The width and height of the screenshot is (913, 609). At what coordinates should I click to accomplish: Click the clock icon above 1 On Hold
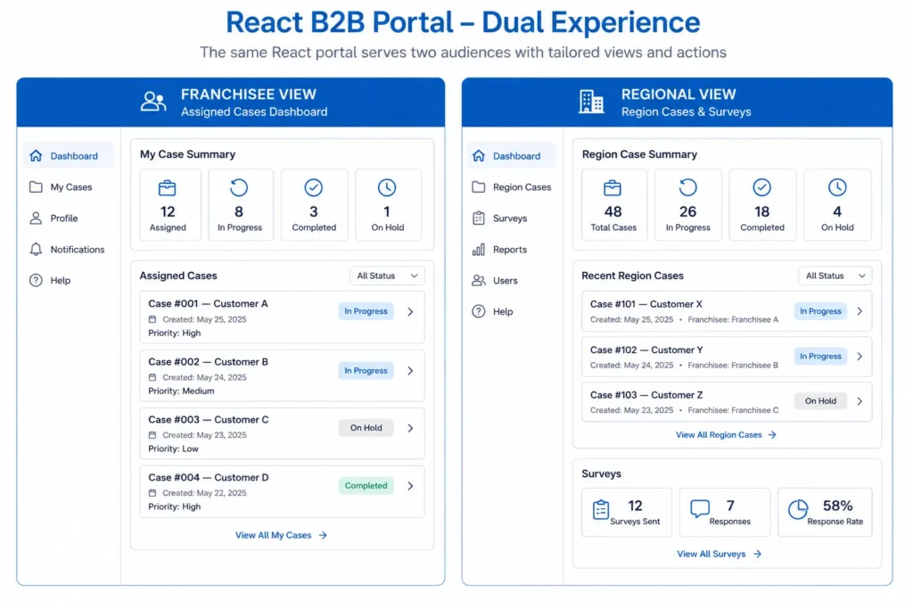tap(387, 187)
